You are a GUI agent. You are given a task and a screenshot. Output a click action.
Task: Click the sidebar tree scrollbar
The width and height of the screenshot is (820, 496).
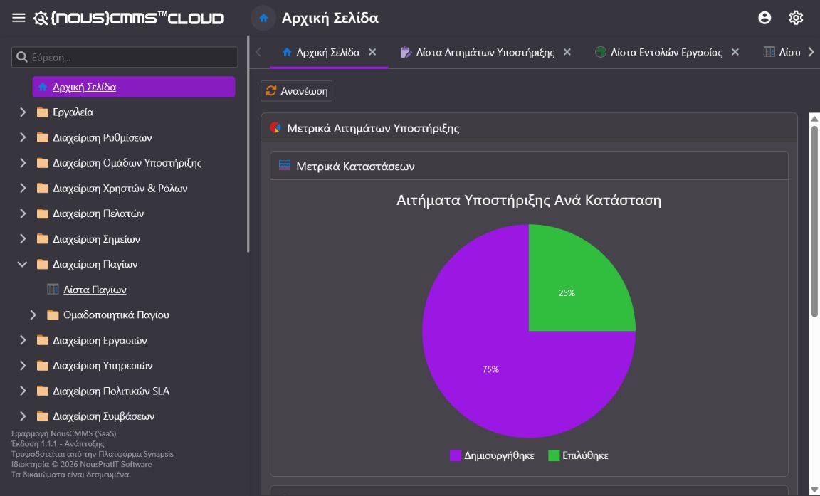coord(248,144)
